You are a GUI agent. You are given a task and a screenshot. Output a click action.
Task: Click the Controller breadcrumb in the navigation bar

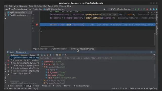[37, 9]
